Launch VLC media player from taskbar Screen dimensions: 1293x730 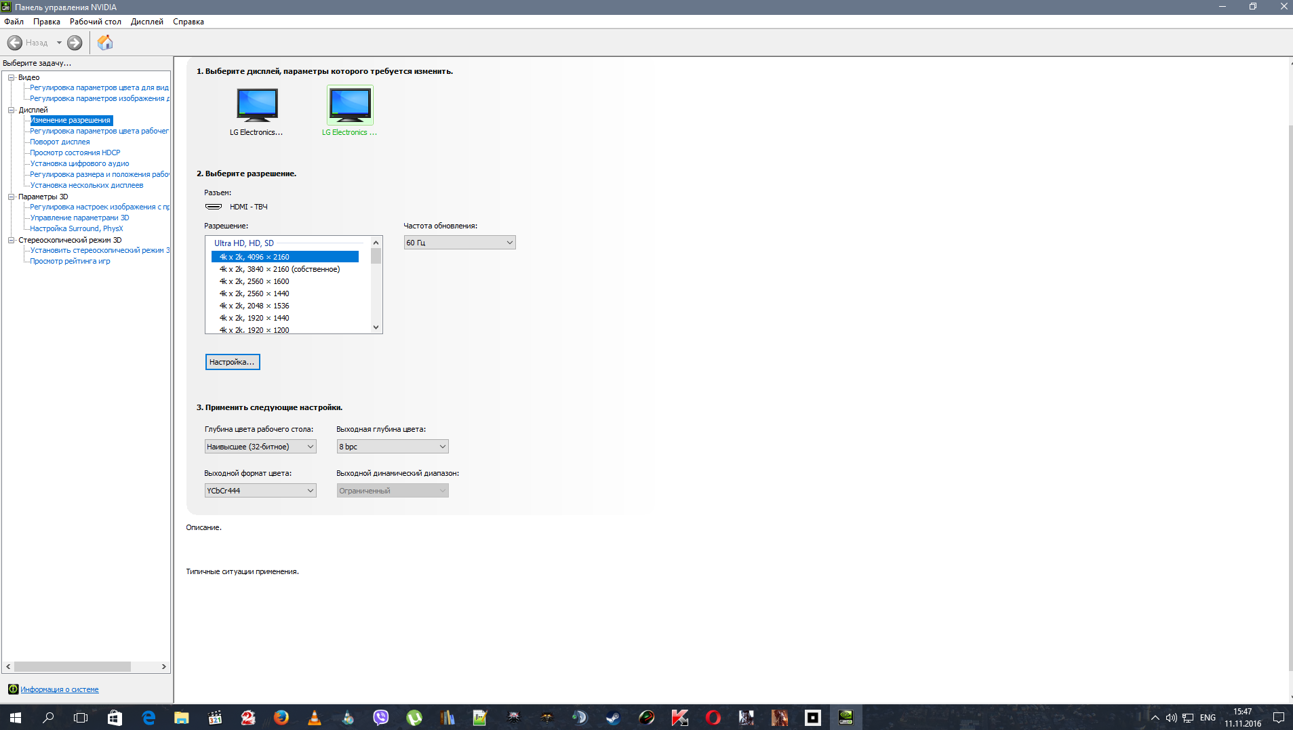[315, 717]
